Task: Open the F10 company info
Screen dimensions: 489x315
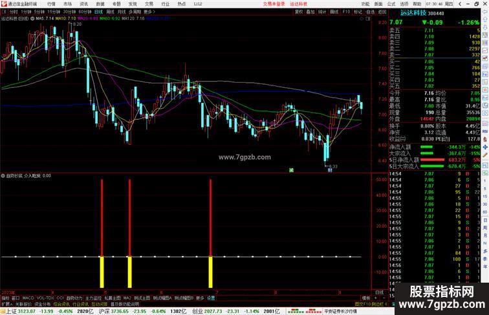Action: pyautogui.click(x=346, y=12)
